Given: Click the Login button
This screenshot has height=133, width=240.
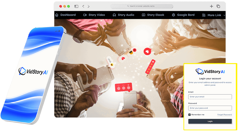Looking at the screenshot, I should pyautogui.click(x=210, y=121).
